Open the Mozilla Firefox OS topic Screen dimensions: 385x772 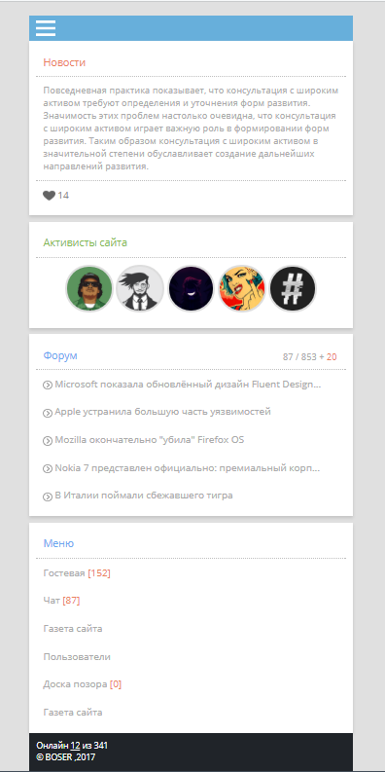[x=150, y=440]
